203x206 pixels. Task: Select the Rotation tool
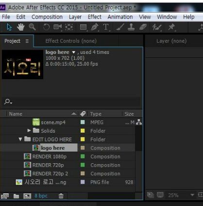(x=46, y=27)
